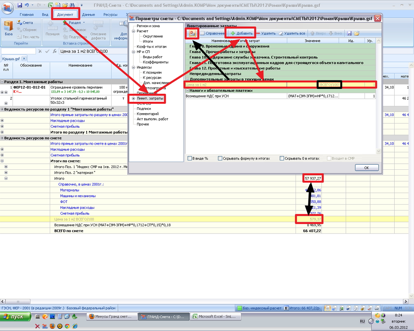This screenshot has width=414, height=331.
Task: Select Лимит. затраты in parameters tree
Action: [150, 99]
